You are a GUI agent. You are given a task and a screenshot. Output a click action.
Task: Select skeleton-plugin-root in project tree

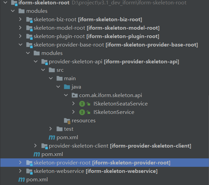pos(59,36)
